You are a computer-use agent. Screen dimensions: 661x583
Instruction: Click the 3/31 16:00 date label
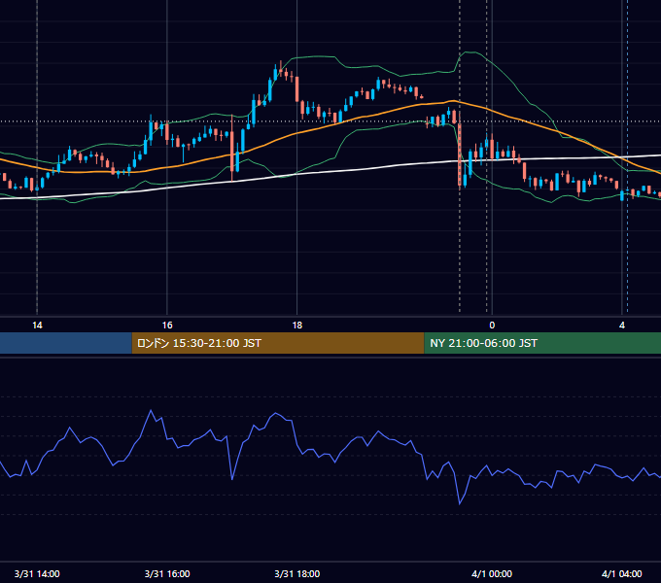pos(167,573)
